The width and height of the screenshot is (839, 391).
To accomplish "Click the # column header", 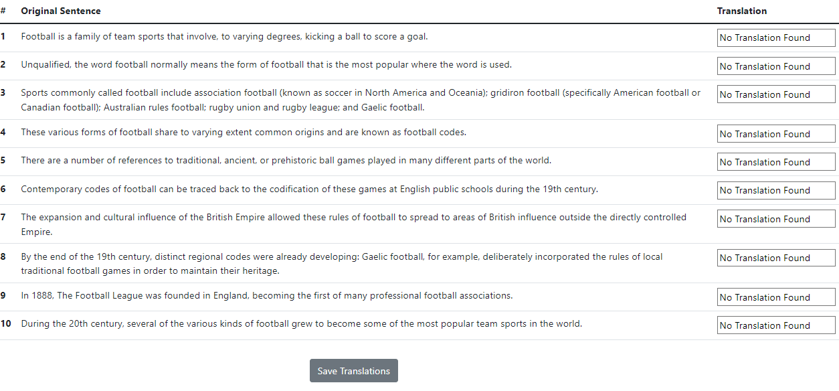I will (x=3, y=11).
